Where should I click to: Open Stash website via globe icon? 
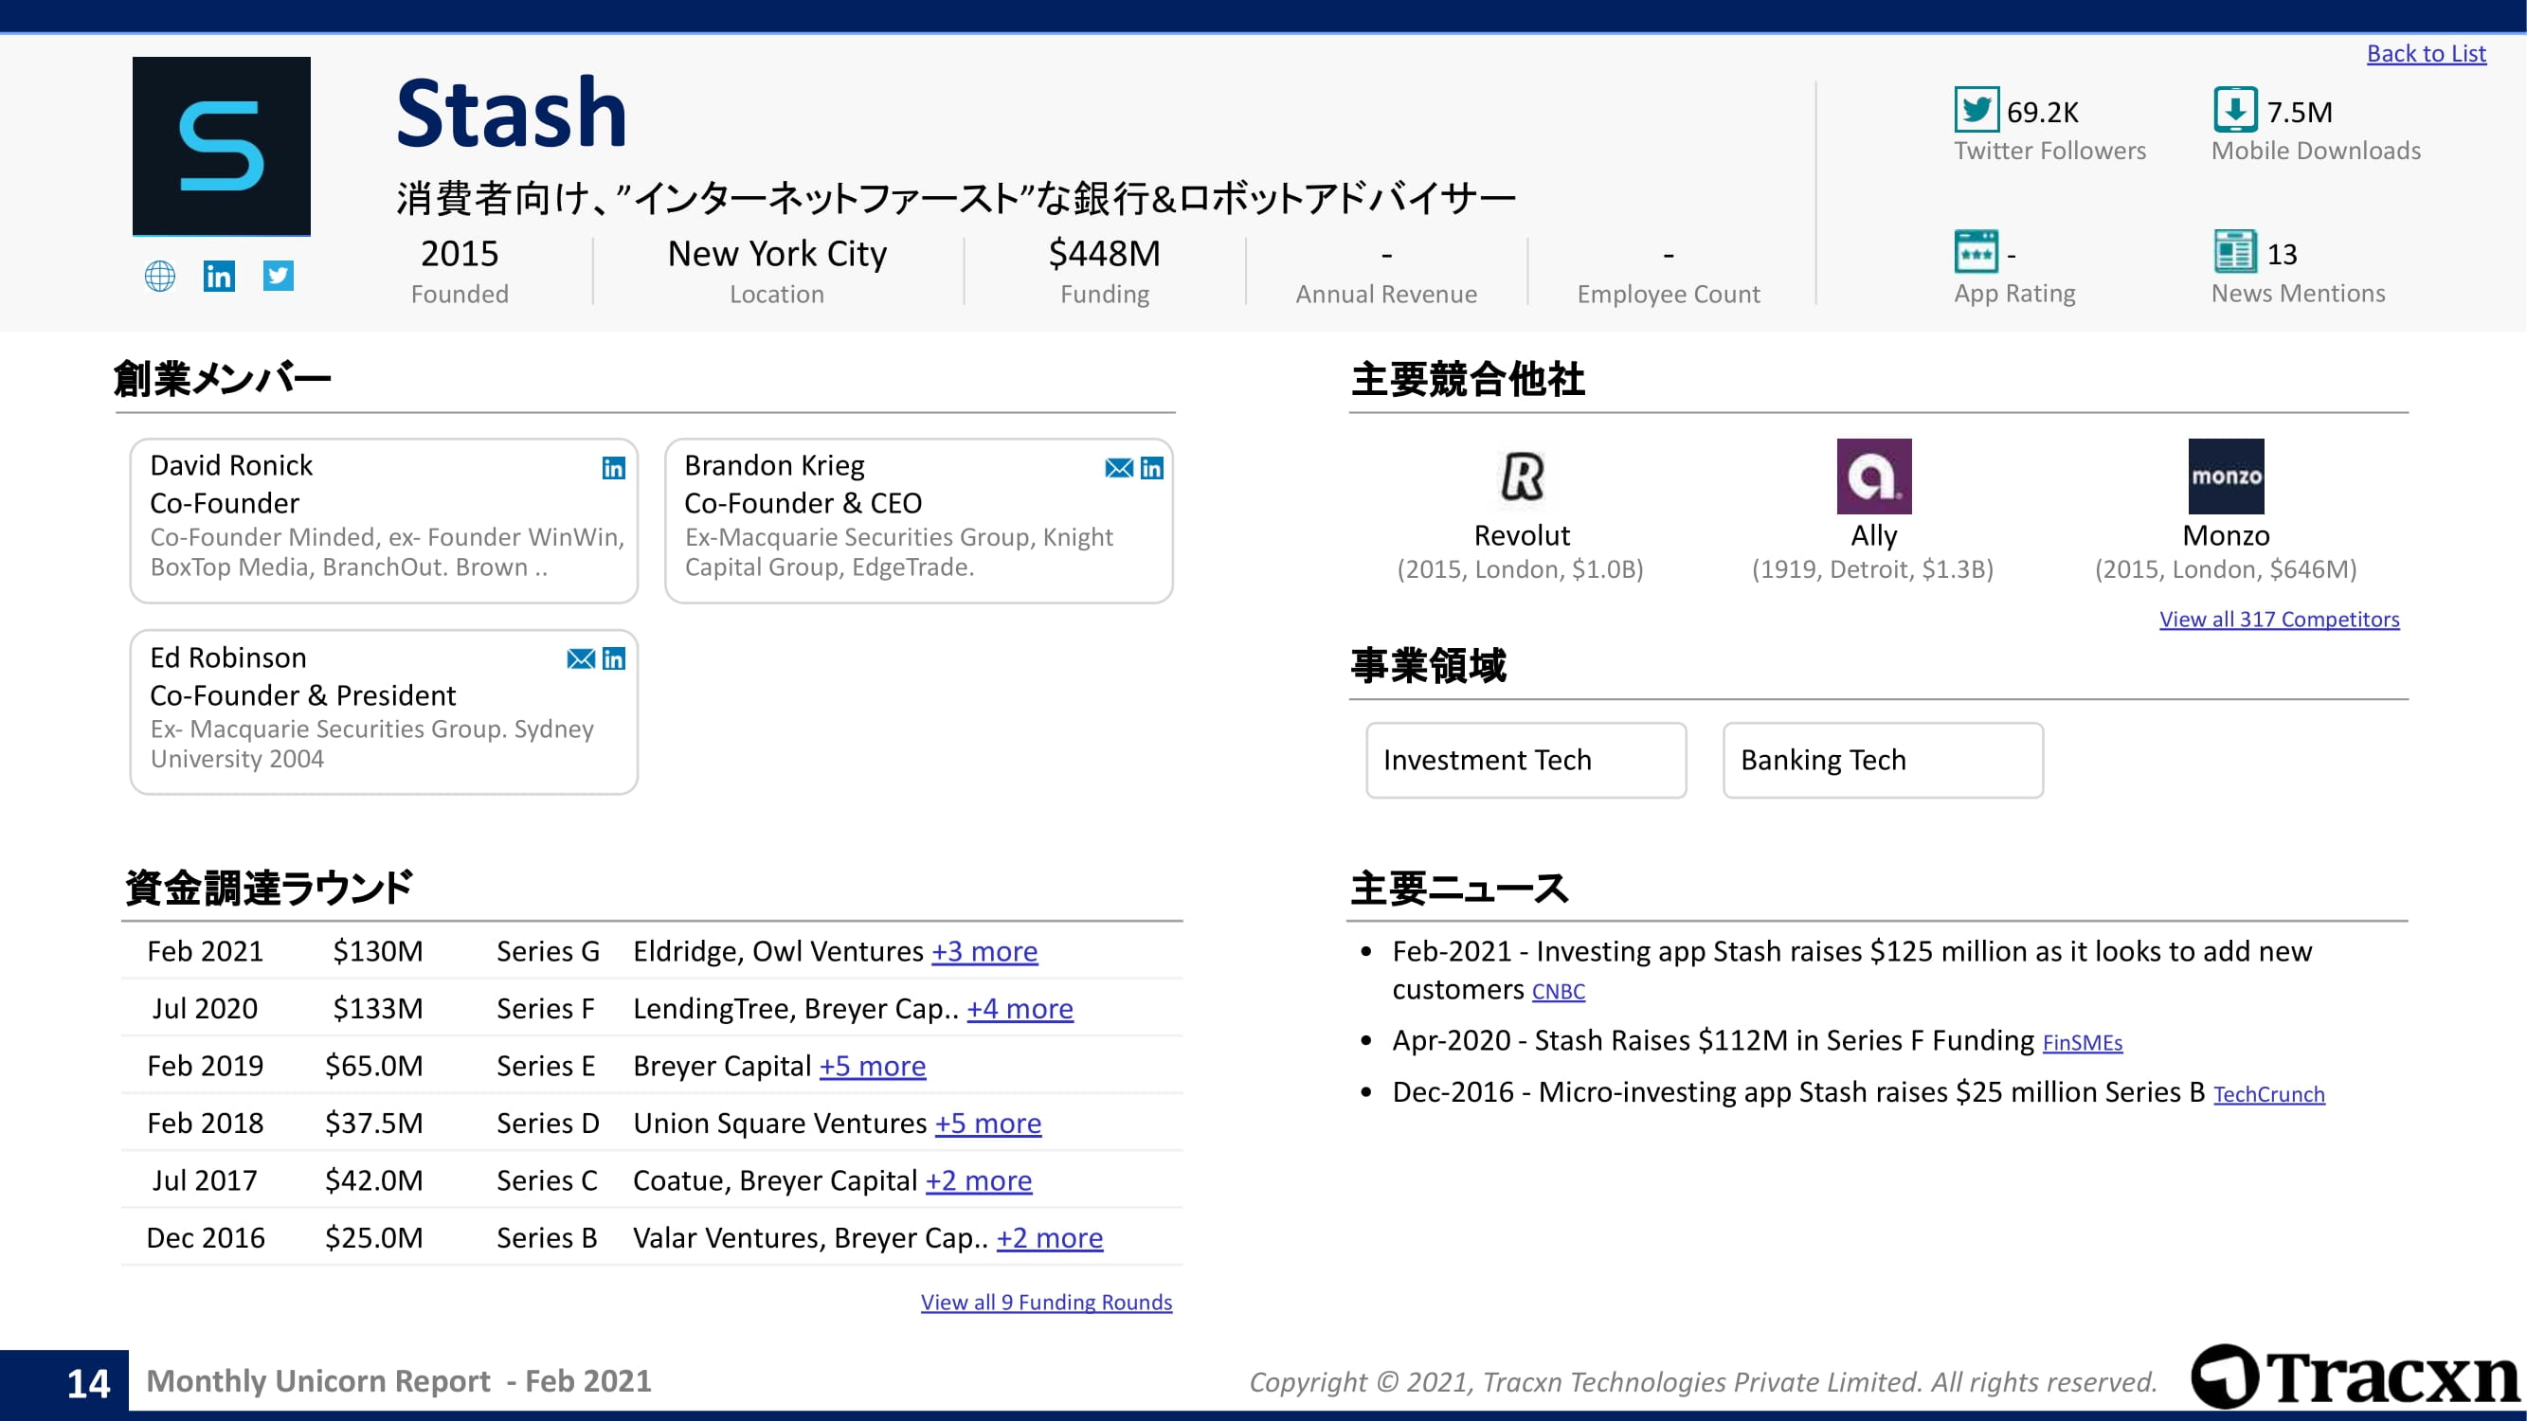click(x=160, y=276)
